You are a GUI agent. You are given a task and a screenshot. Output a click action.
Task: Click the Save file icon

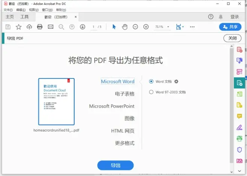coord(8,27)
